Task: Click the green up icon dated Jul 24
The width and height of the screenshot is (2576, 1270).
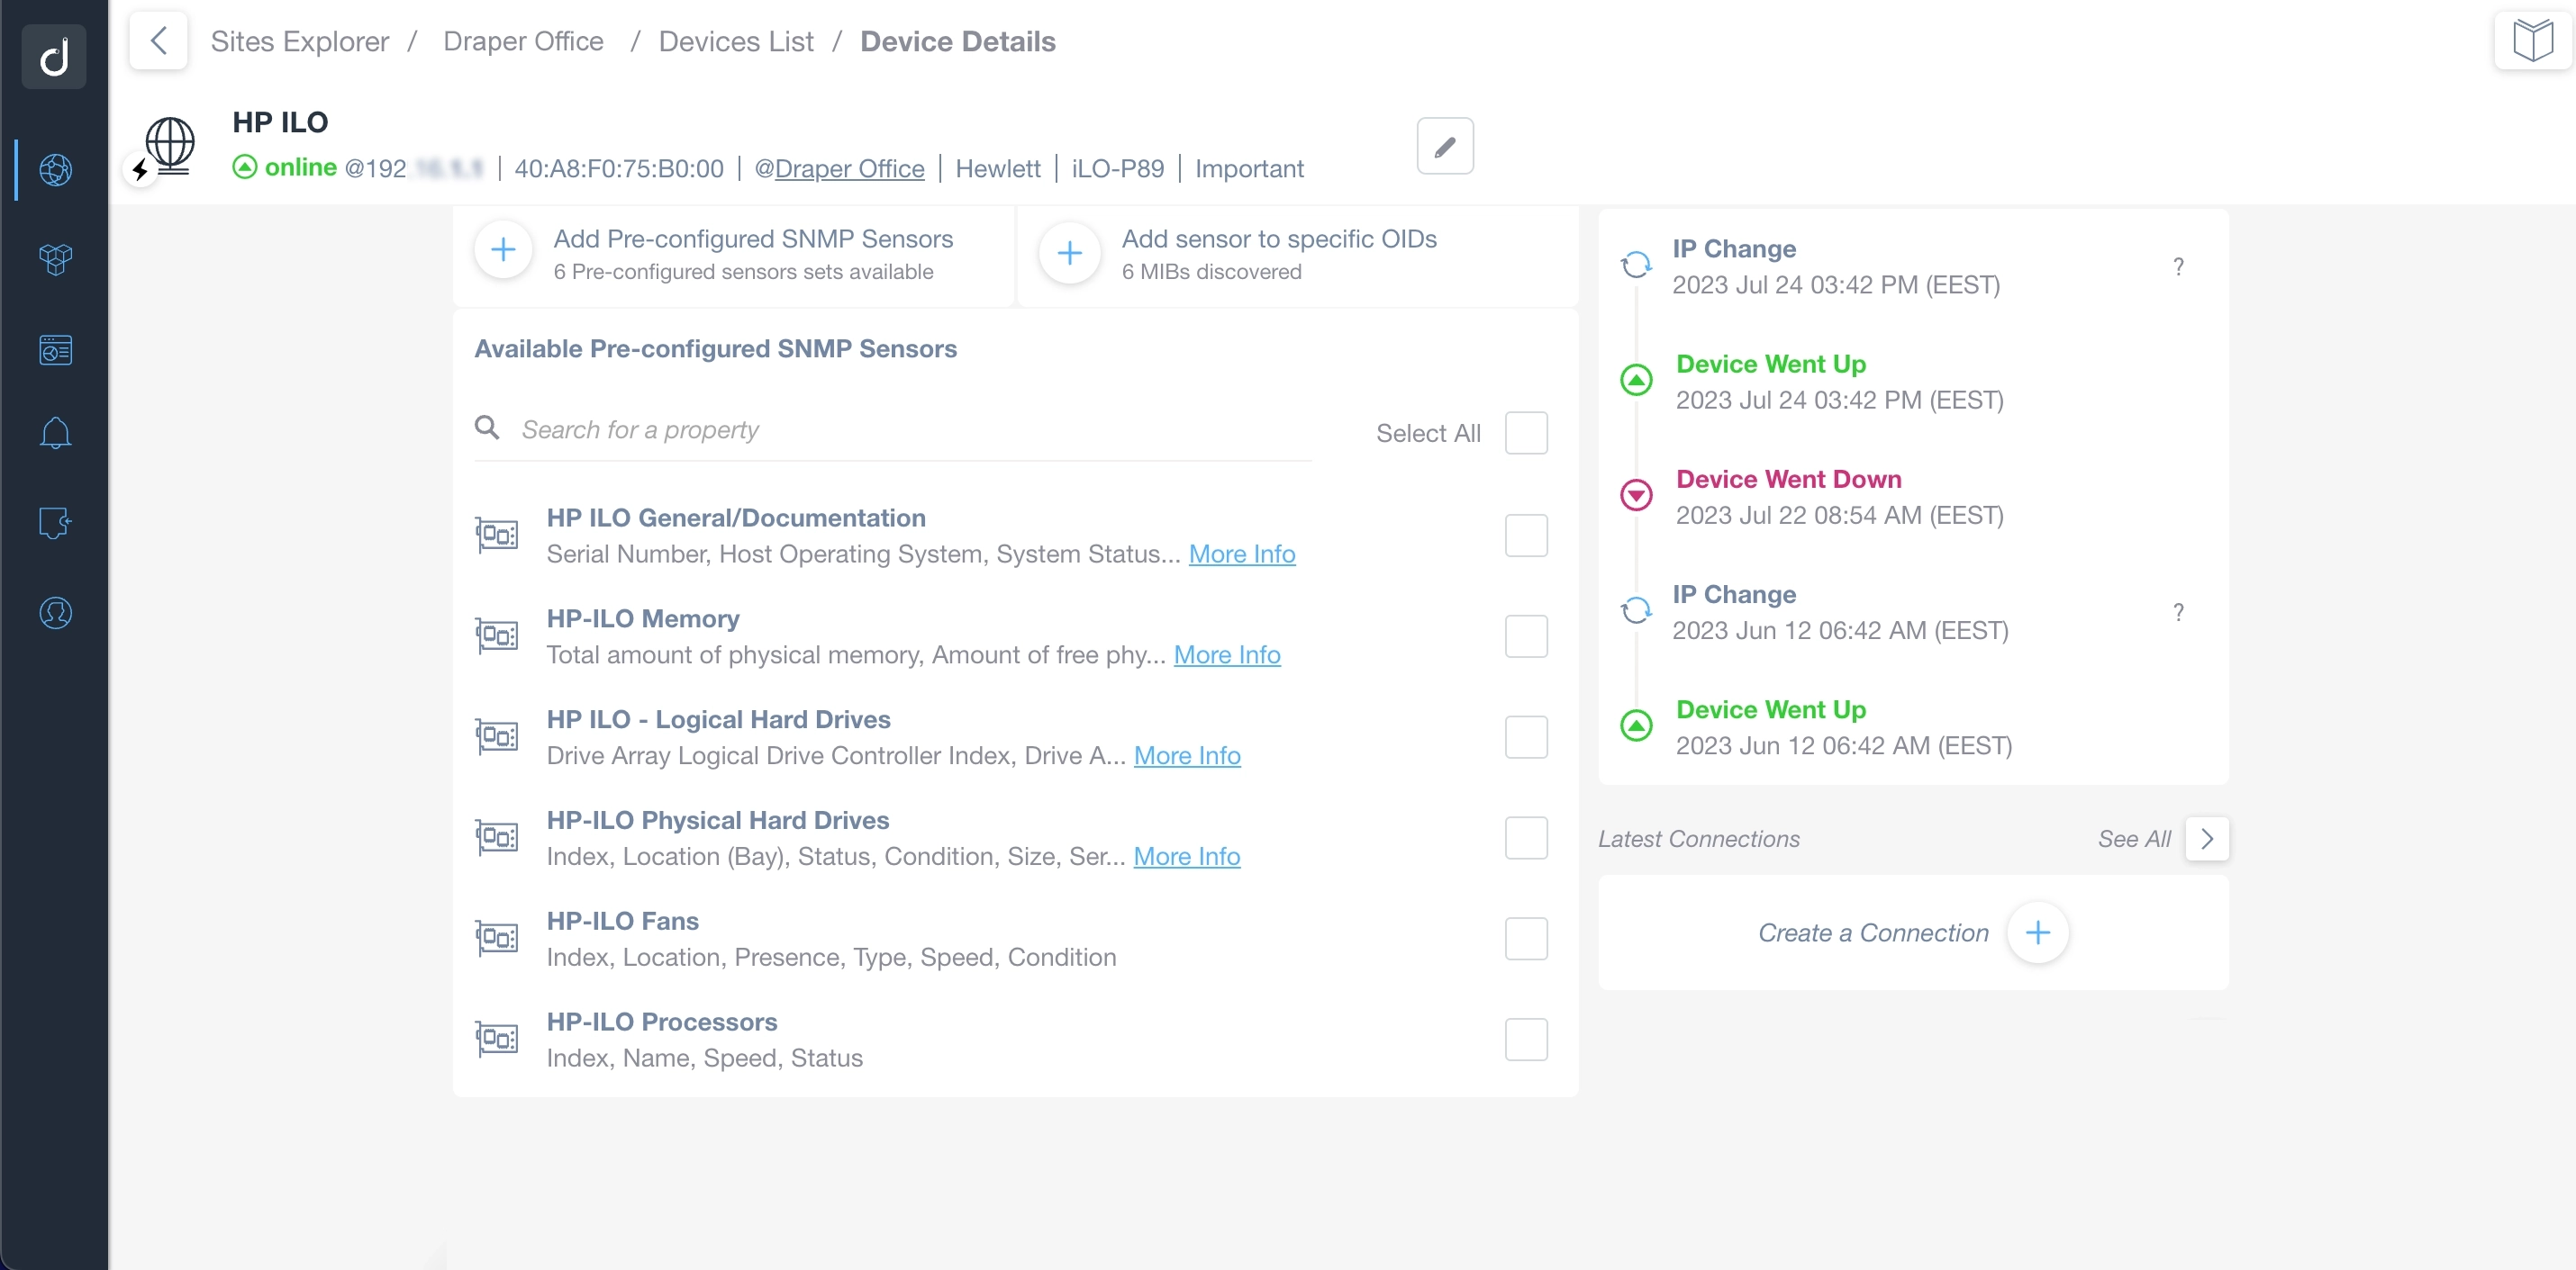Action: point(1636,380)
